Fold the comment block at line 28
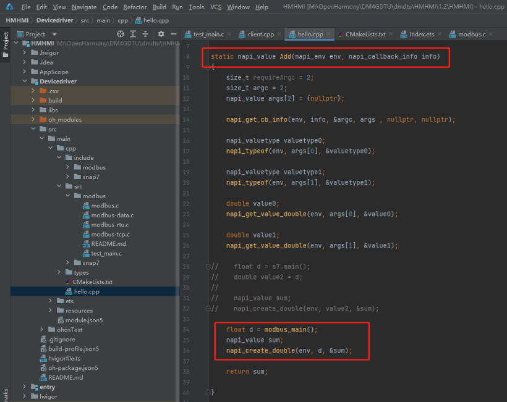The image size is (507, 402). 208,266
